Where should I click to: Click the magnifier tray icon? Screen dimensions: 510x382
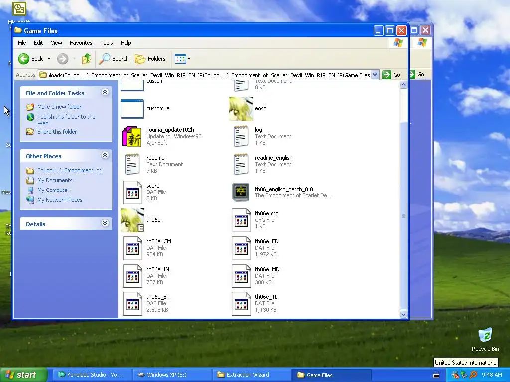click(473, 375)
